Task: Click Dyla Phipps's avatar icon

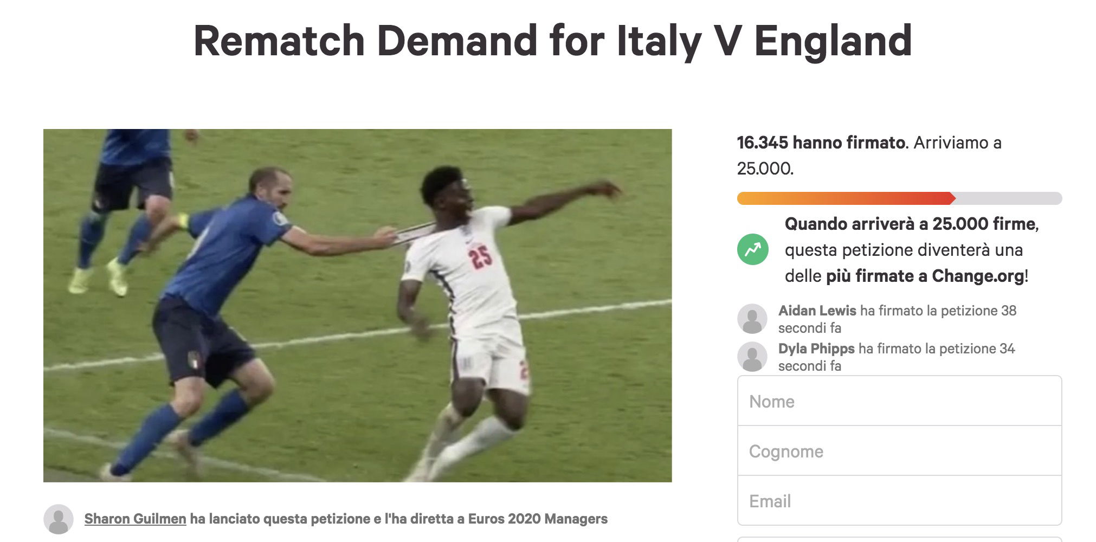Action: pyautogui.click(x=752, y=357)
